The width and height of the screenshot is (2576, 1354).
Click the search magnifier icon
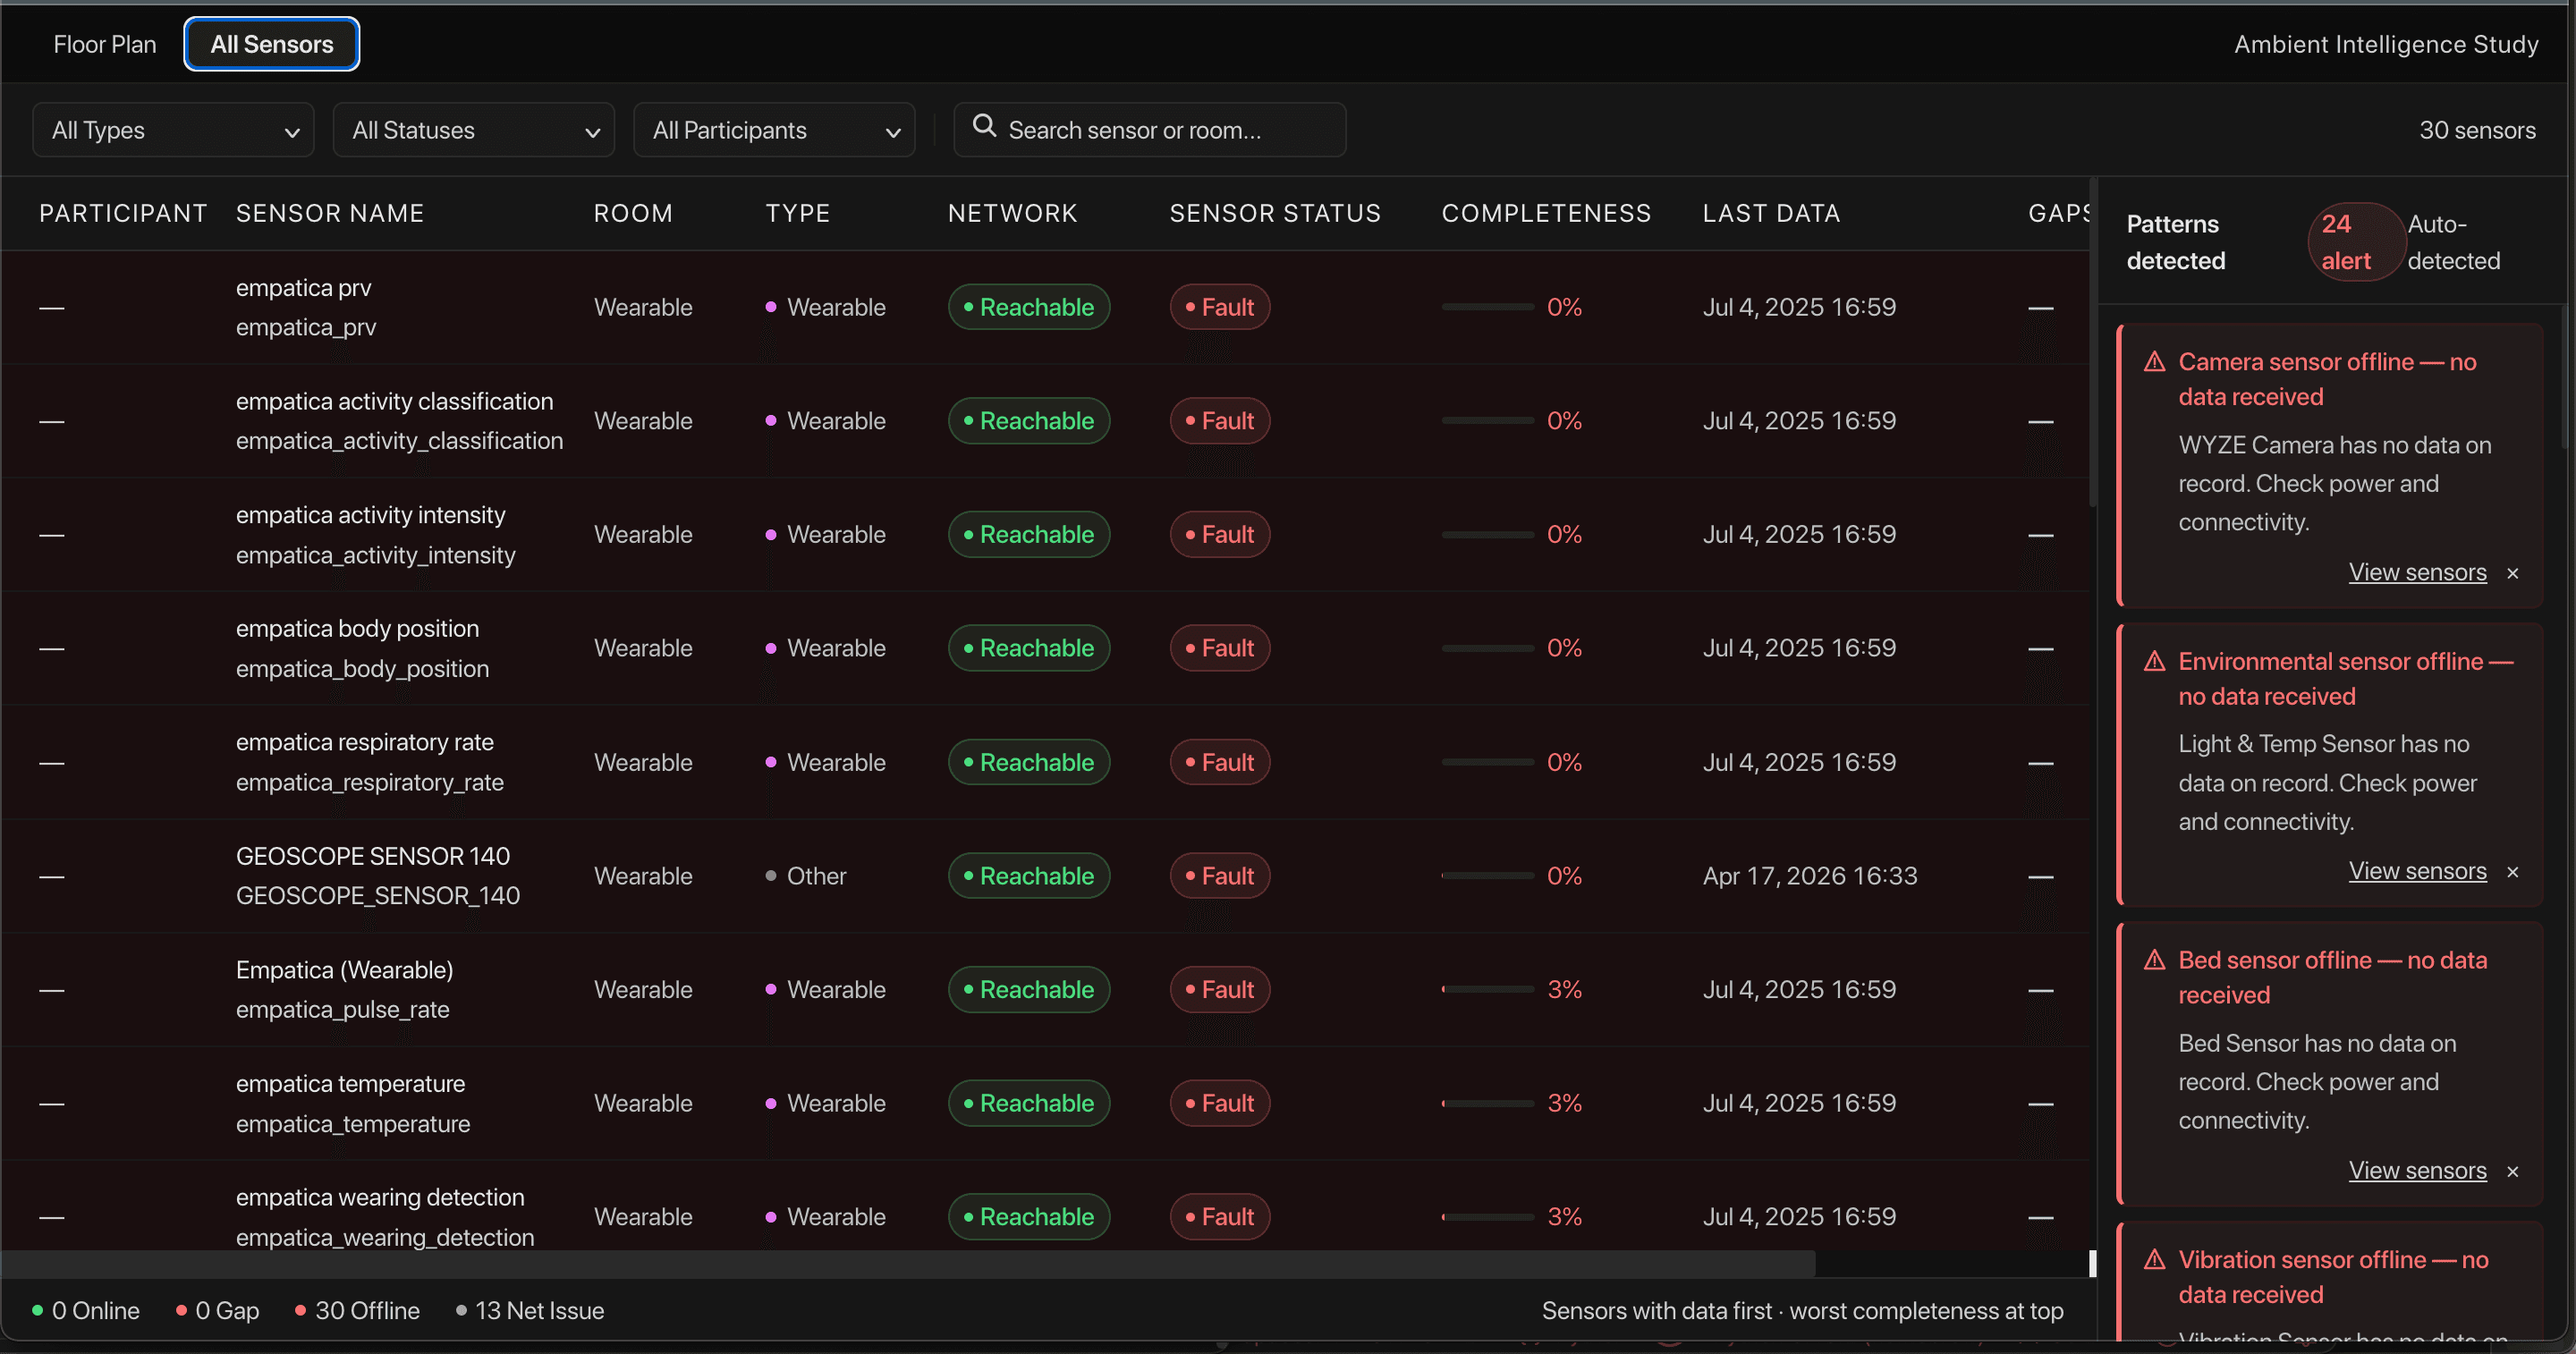(x=984, y=126)
